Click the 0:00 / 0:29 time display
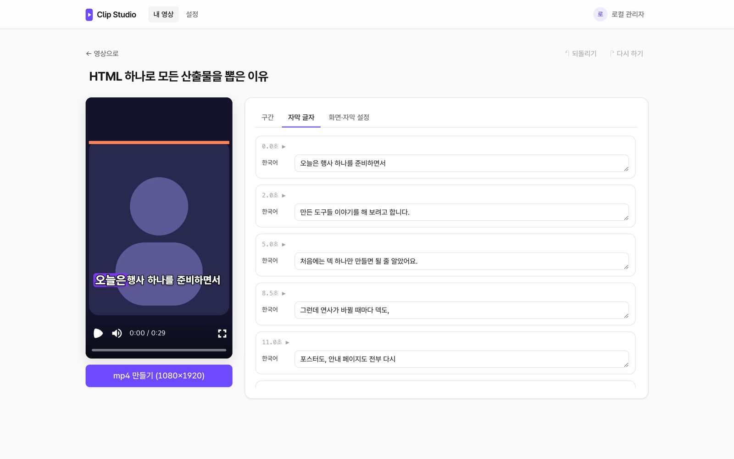This screenshot has height=459, width=734. click(147, 333)
